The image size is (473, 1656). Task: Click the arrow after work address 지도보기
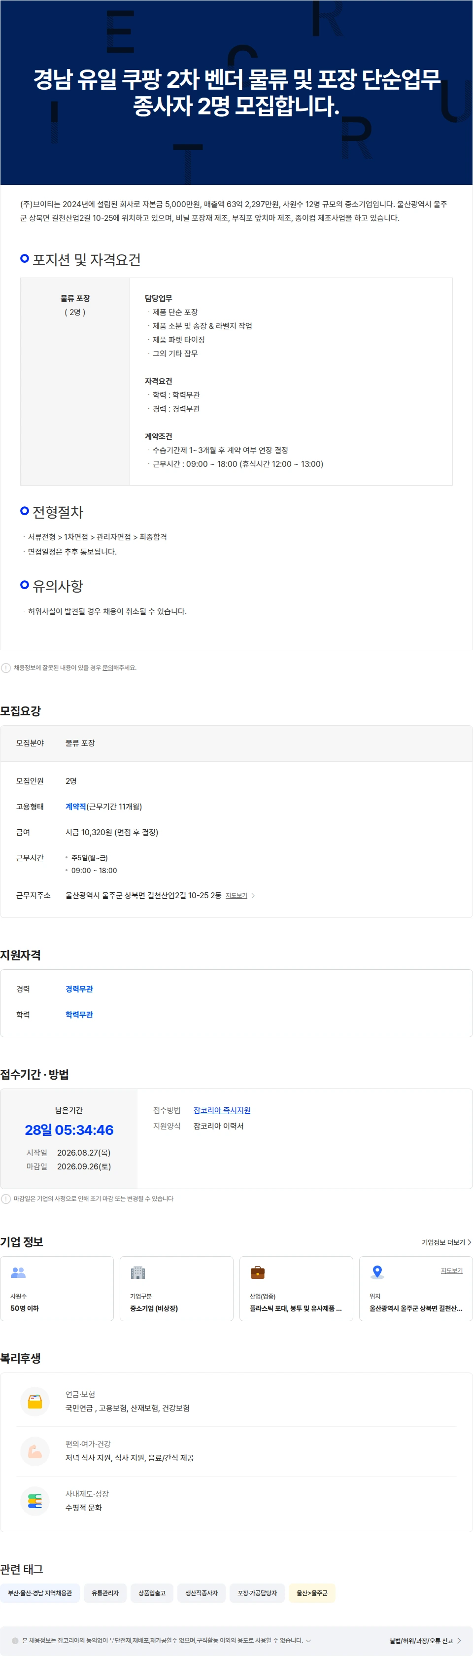[x=253, y=895]
